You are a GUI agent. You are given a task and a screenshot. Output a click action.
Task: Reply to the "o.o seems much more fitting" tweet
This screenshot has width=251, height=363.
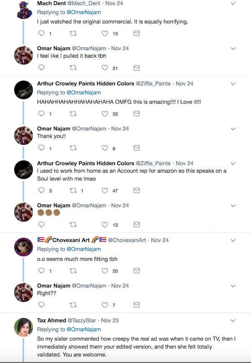[41, 271]
